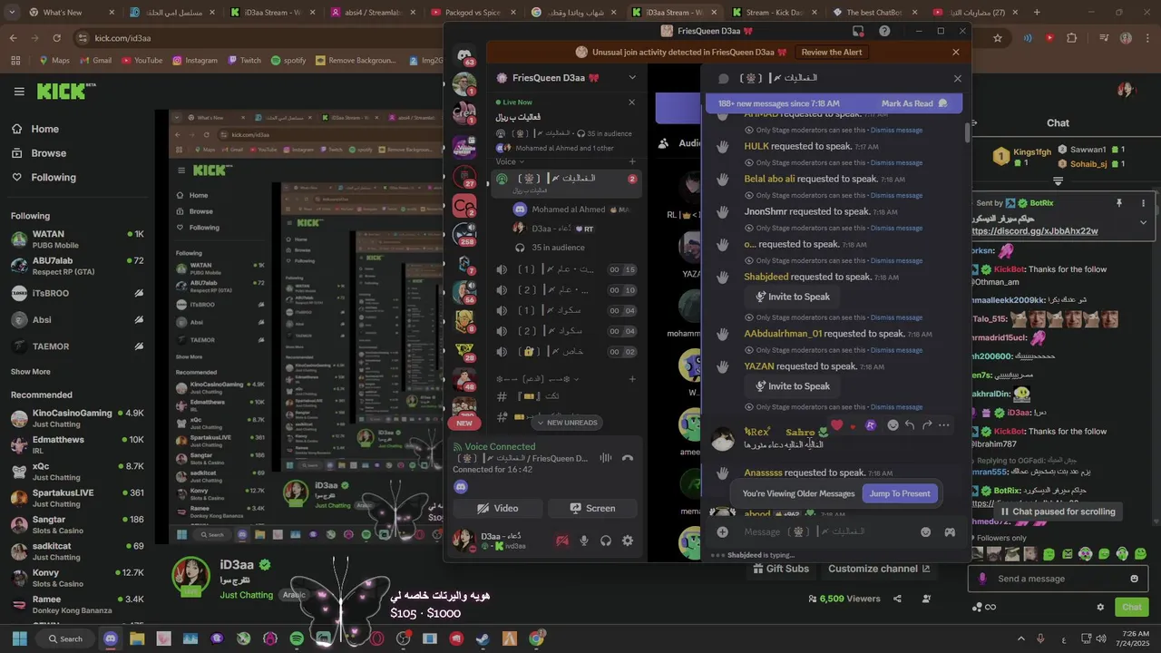1161x653 pixels.
Task: Show More followed channels on Kick
Action: point(31,372)
